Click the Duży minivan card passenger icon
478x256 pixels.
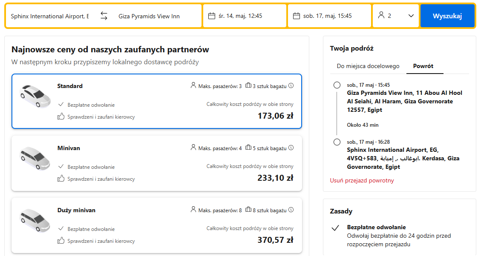[x=193, y=209]
